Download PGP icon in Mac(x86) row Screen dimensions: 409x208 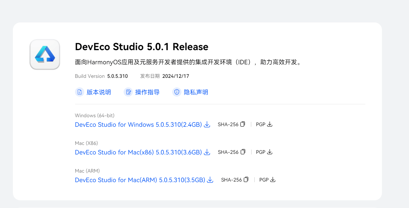270,152
